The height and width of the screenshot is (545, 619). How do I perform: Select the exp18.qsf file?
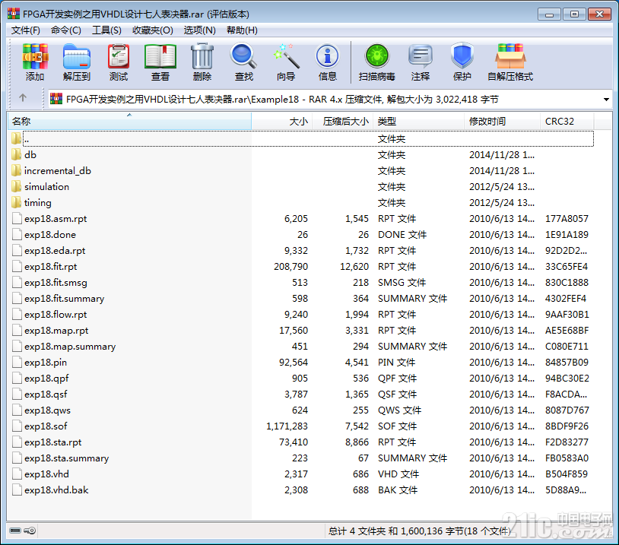tap(46, 394)
